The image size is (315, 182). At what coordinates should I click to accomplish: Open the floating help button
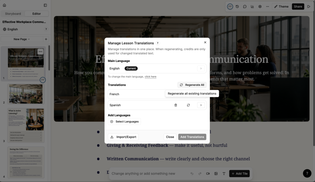tap(307, 173)
